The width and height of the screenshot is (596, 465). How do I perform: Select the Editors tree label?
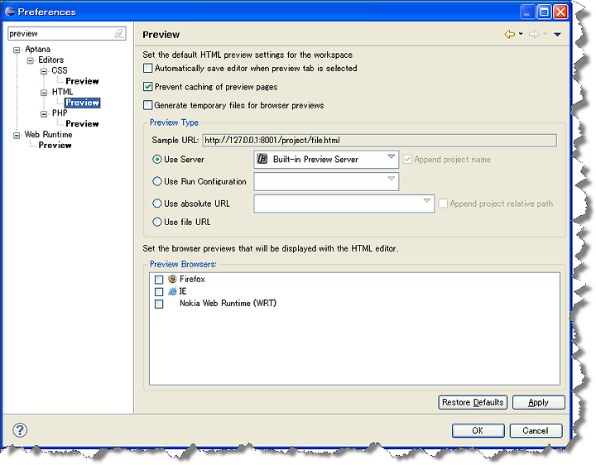[x=51, y=60]
